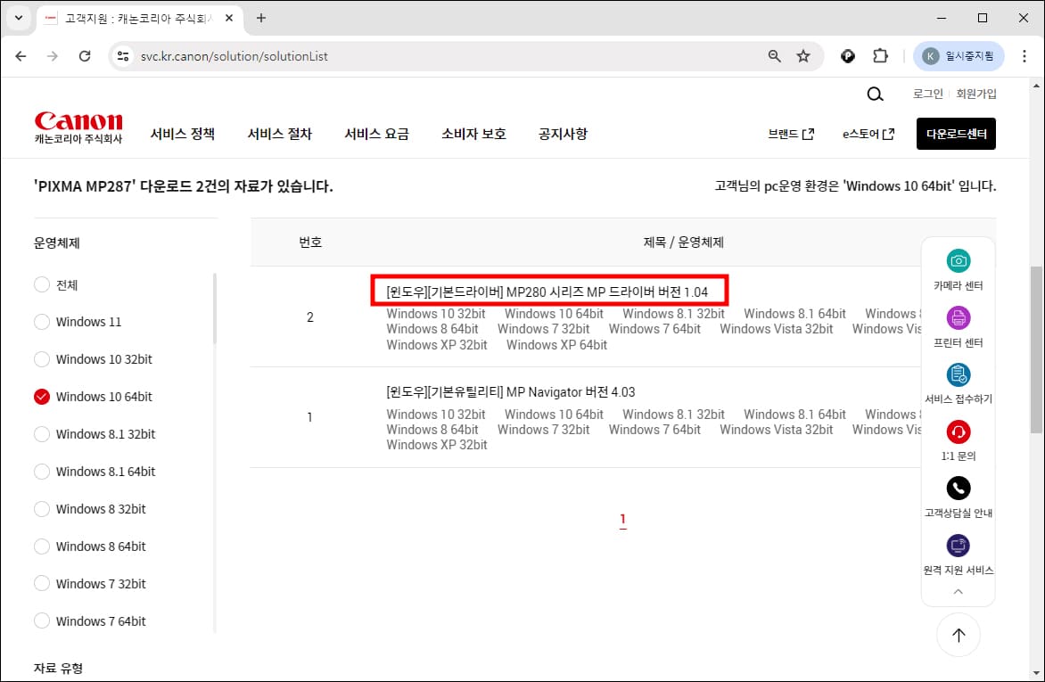Open the site search magnifier icon
This screenshot has width=1045, height=682.
click(875, 94)
